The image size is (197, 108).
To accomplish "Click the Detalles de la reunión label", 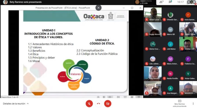I will click(14, 104).
